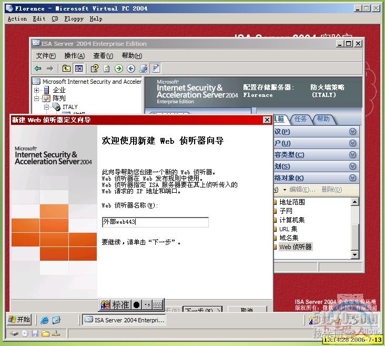
Task: Expand the 划(S) toolbox section chevron
Action: tap(352, 166)
